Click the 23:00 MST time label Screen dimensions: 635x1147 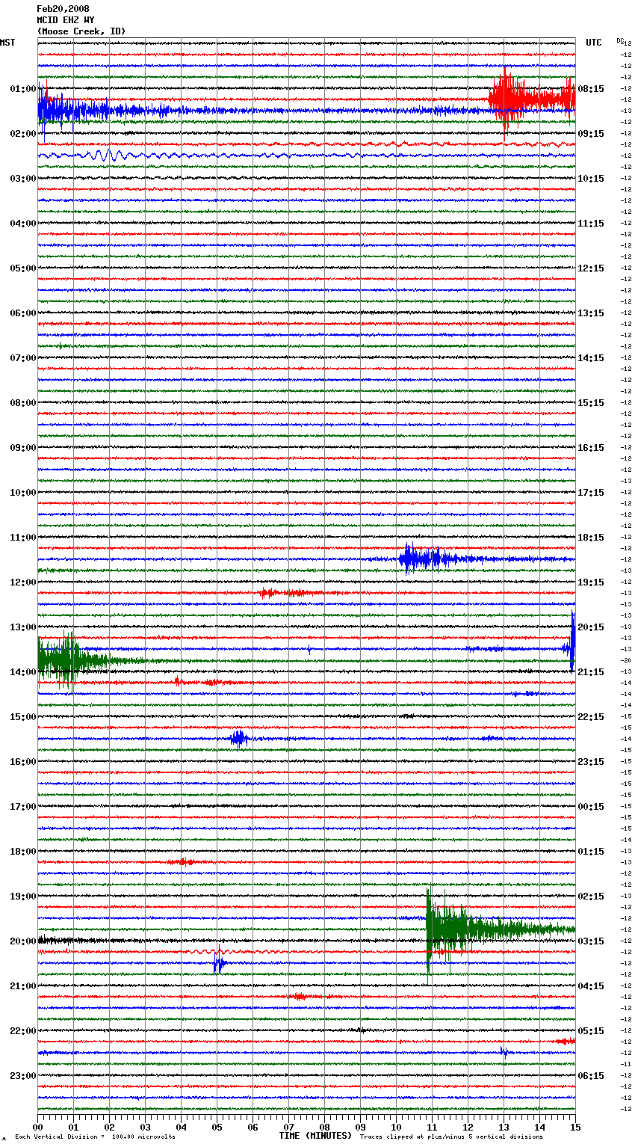click(22, 1076)
